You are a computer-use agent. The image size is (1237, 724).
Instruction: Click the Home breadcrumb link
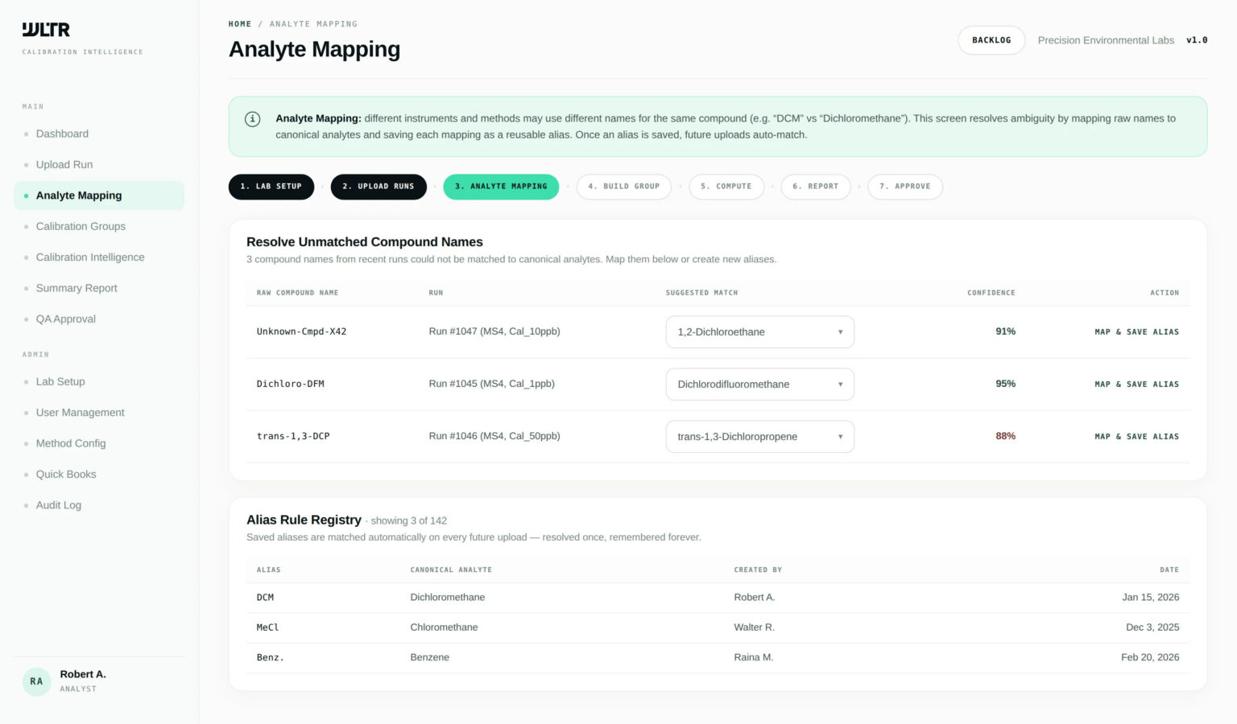tap(240, 24)
